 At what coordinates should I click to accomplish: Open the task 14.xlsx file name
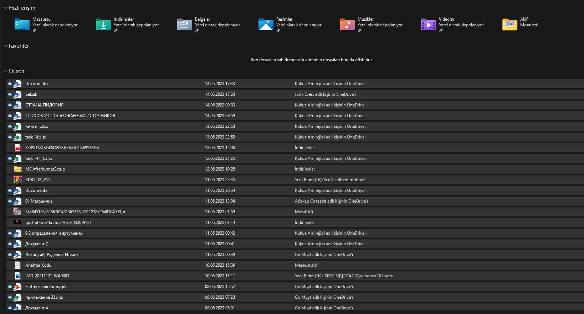tap(36, 137)
